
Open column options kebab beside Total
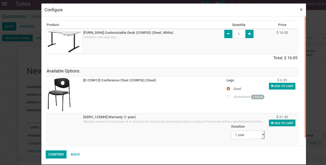(324, 135)
